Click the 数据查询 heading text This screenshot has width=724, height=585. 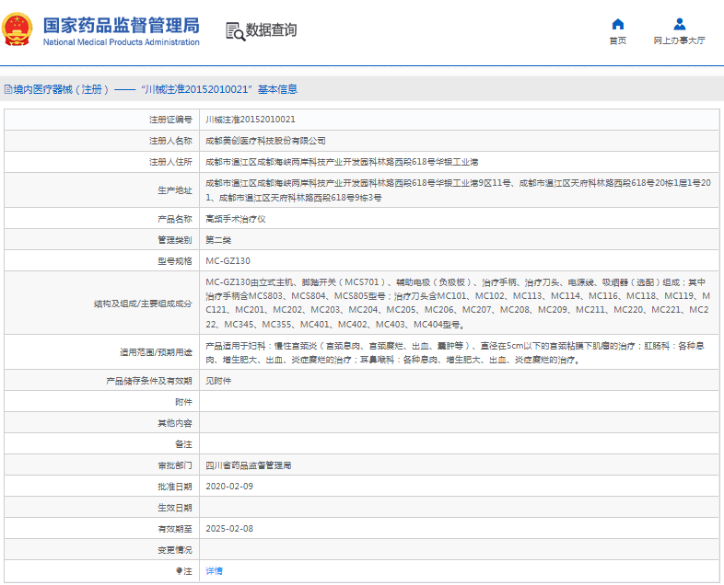coord(271,30)
